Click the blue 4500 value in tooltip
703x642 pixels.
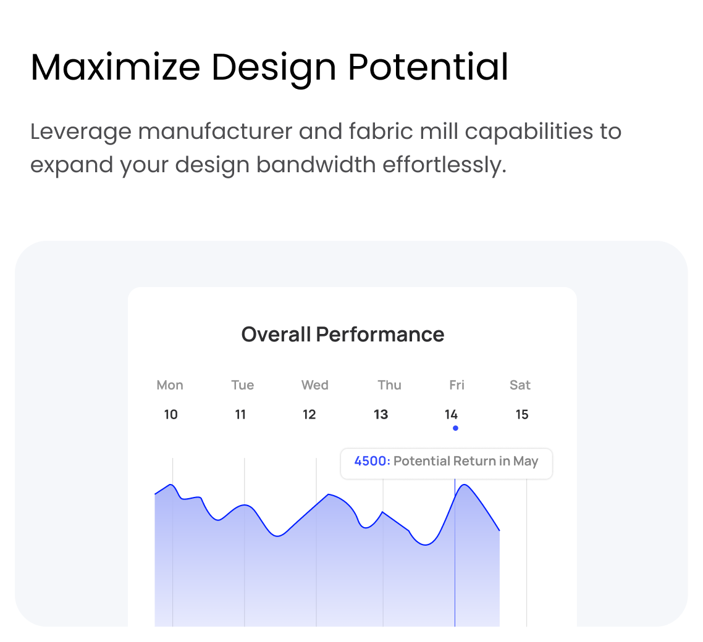[372, 462]
